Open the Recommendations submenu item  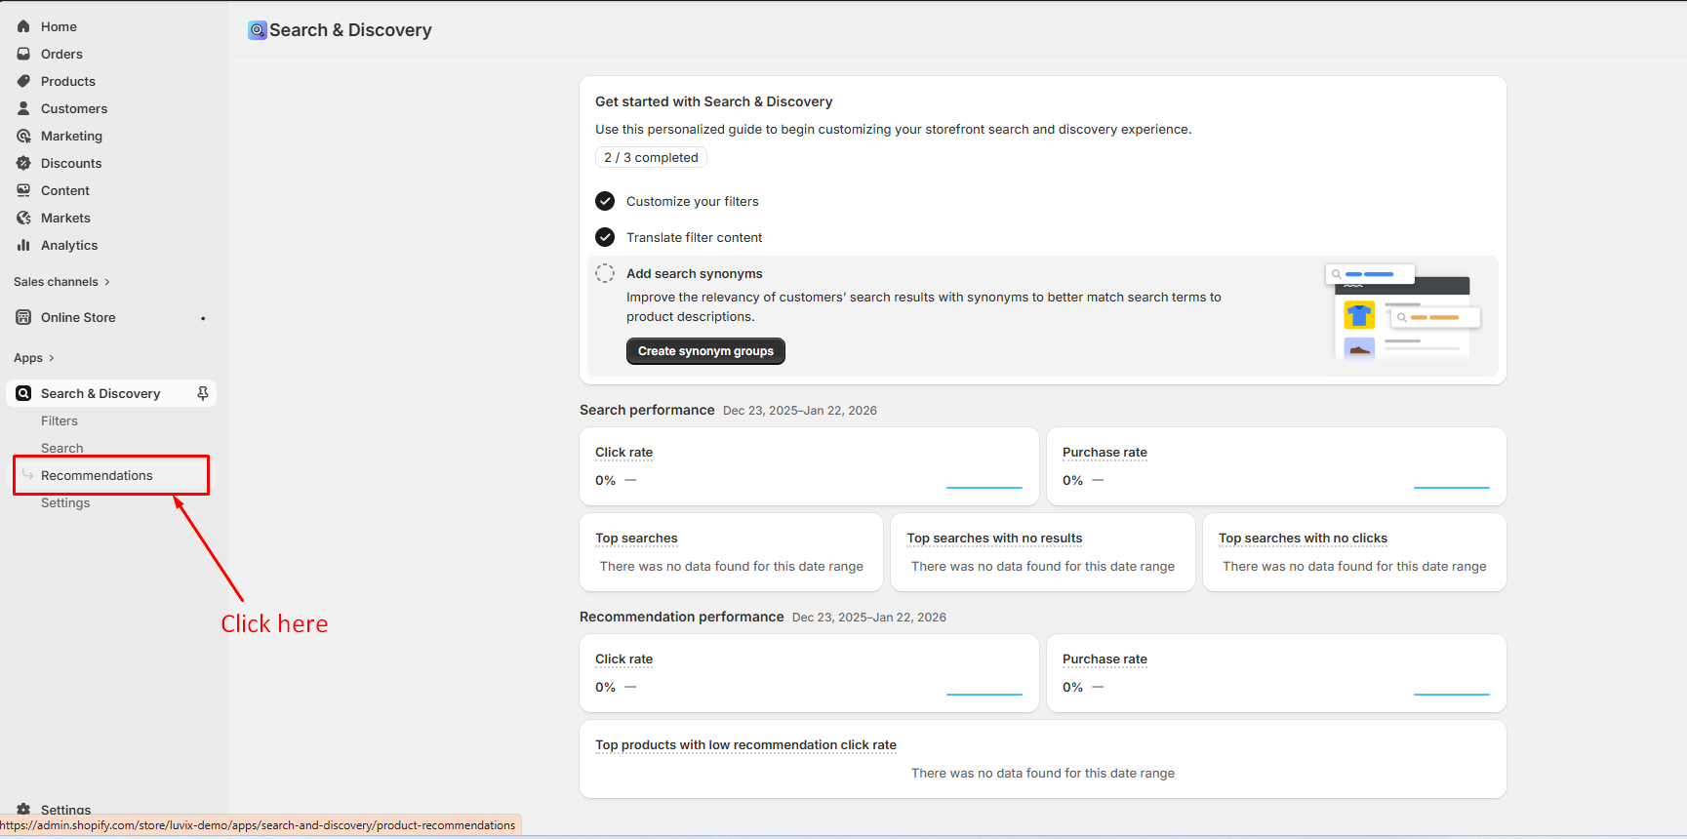click(97, 475)
